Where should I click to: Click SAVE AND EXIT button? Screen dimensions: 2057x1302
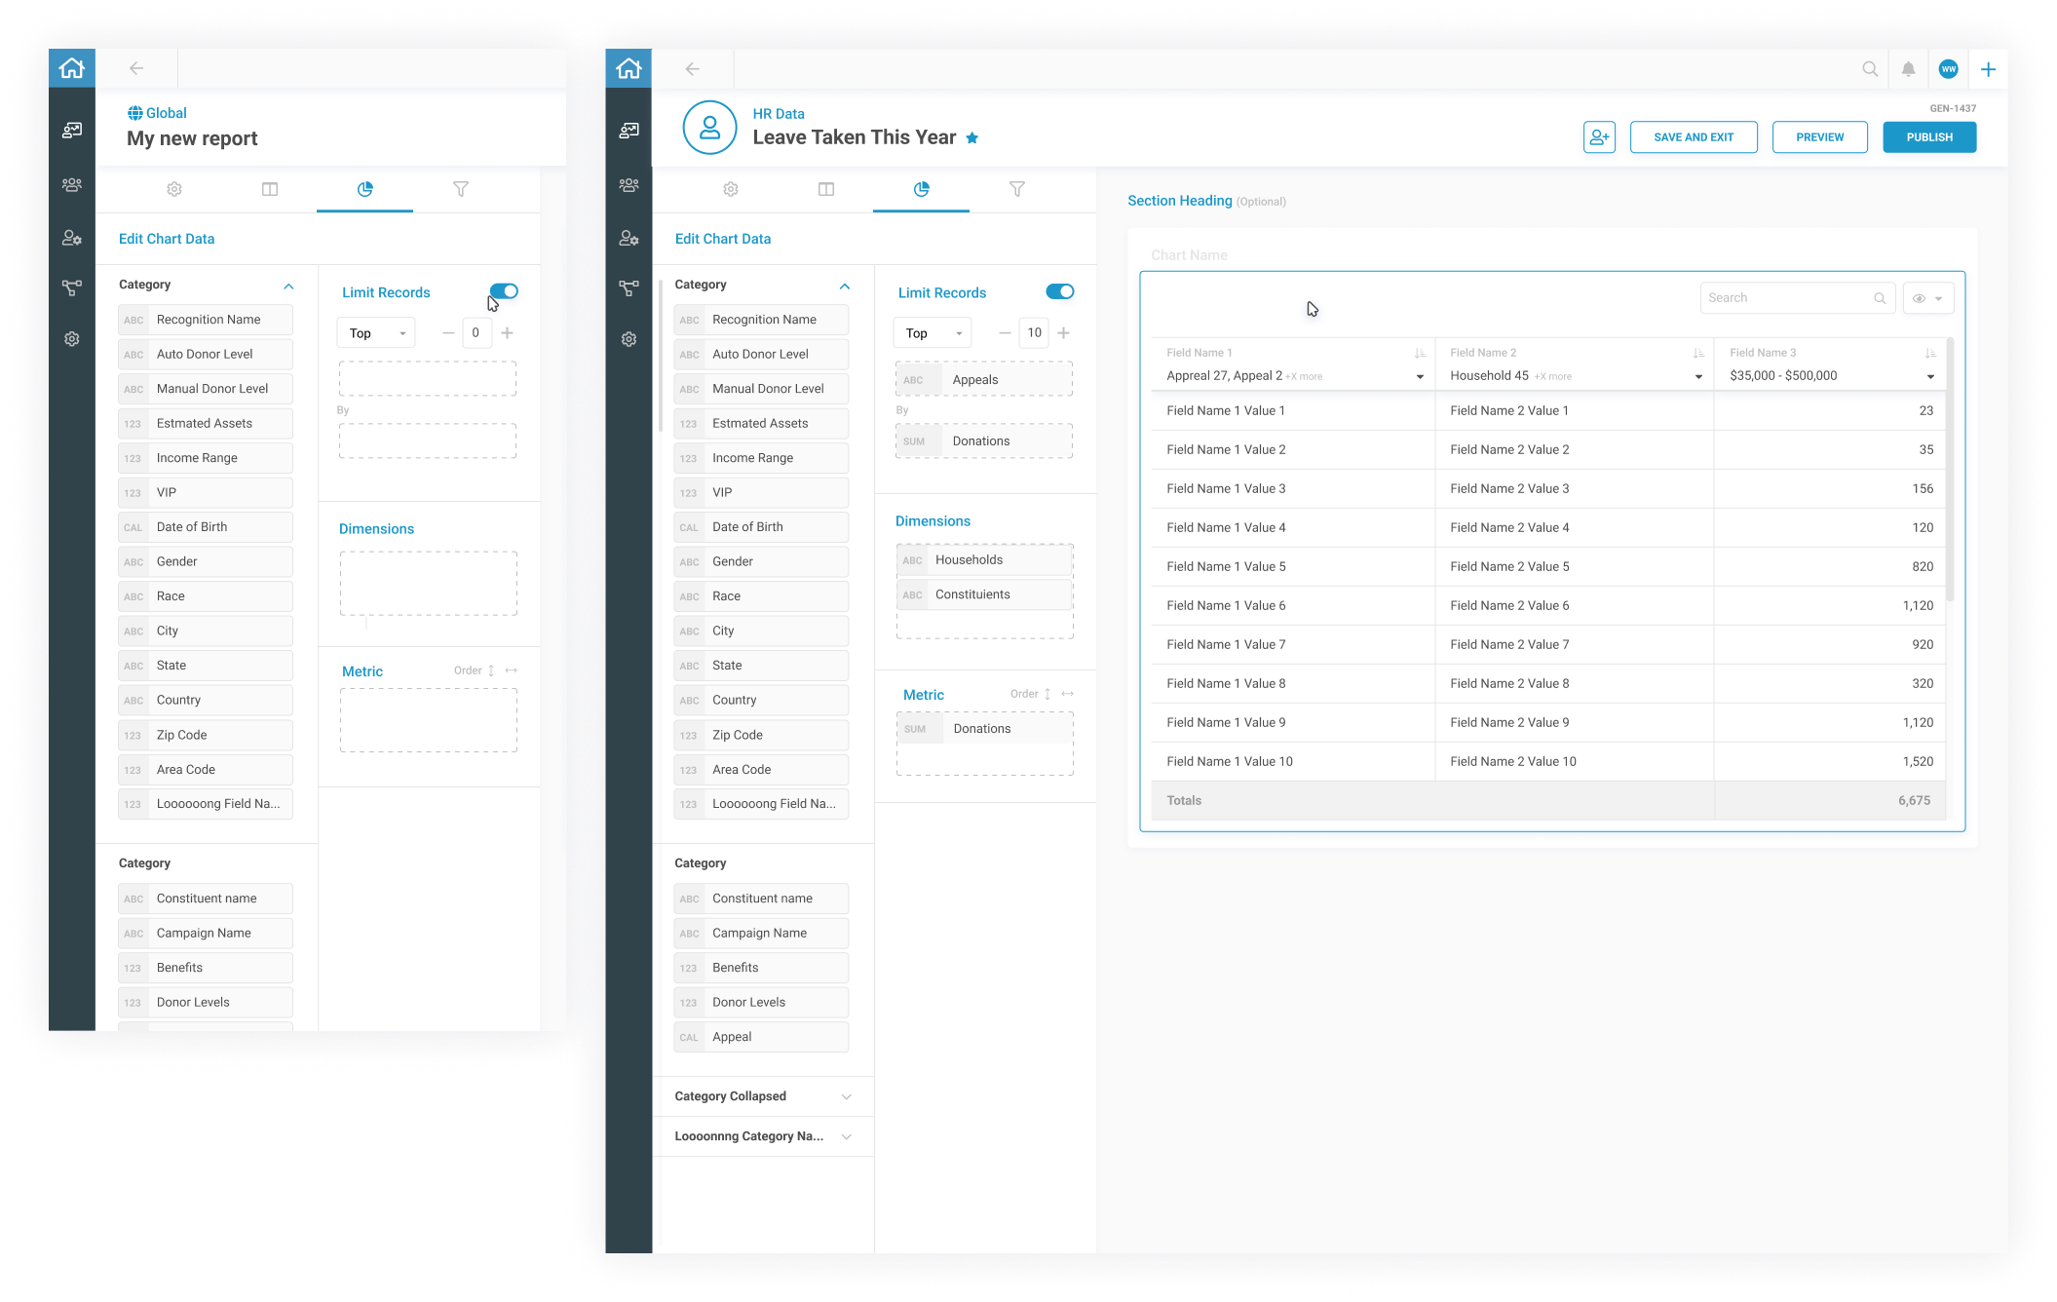tap(1693, 137)
